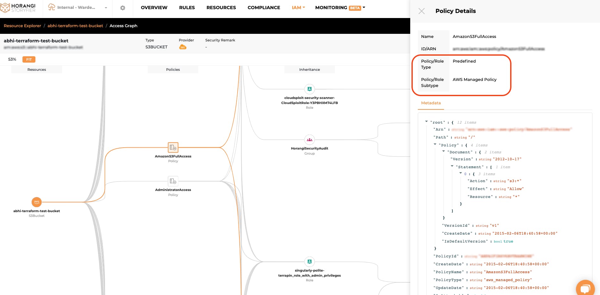Click the AmazonS3FullAccess name value
Viewport: 600px width, 295px height.
coord(474,37)
